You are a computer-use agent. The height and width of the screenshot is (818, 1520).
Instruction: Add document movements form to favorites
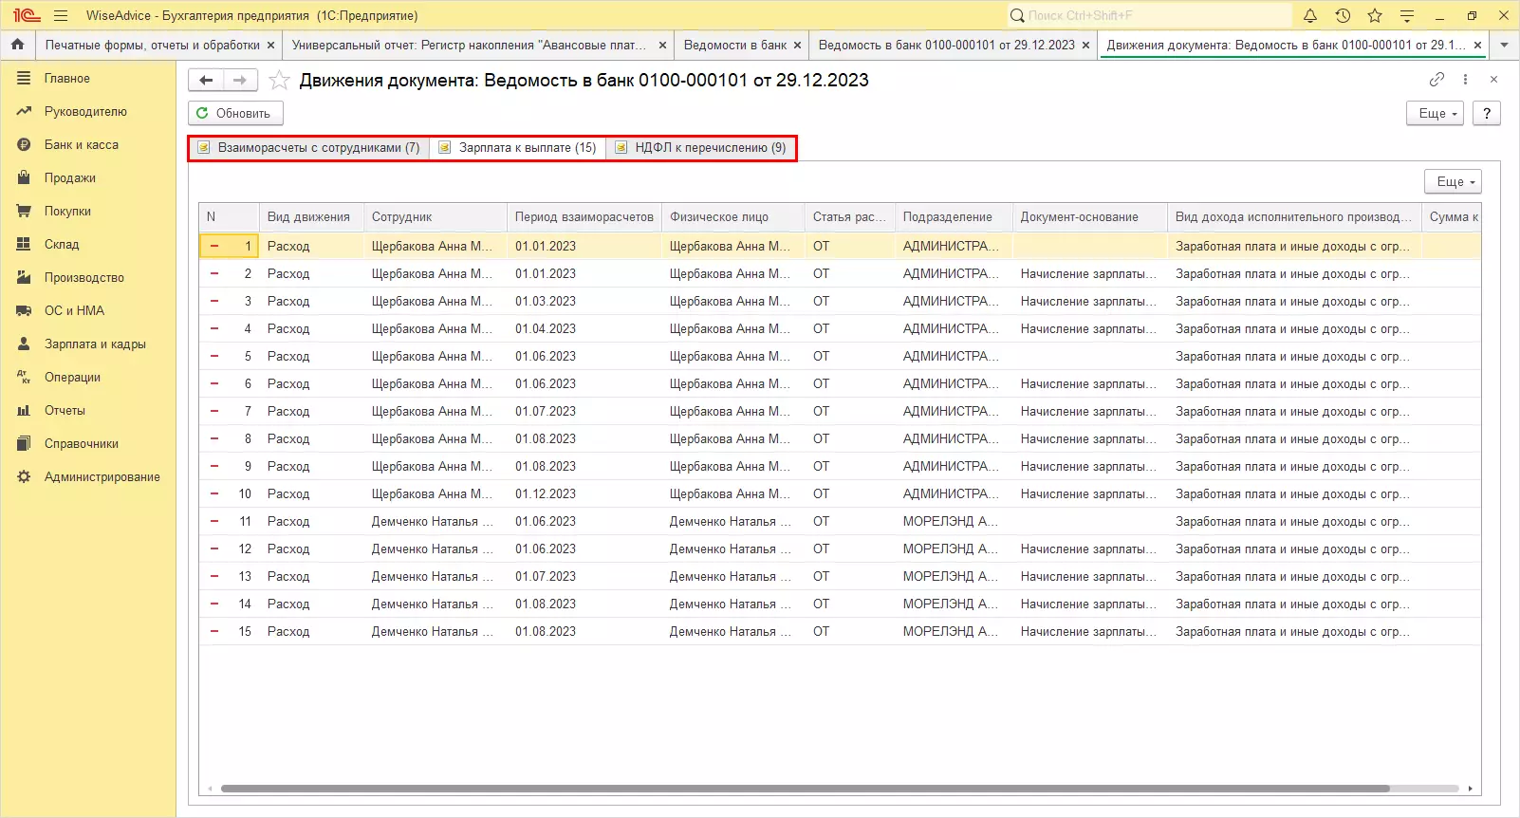tap(279, 81)
